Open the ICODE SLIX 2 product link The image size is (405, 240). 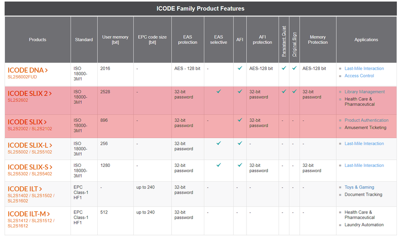pyautogui.click(x=30, y=93)
